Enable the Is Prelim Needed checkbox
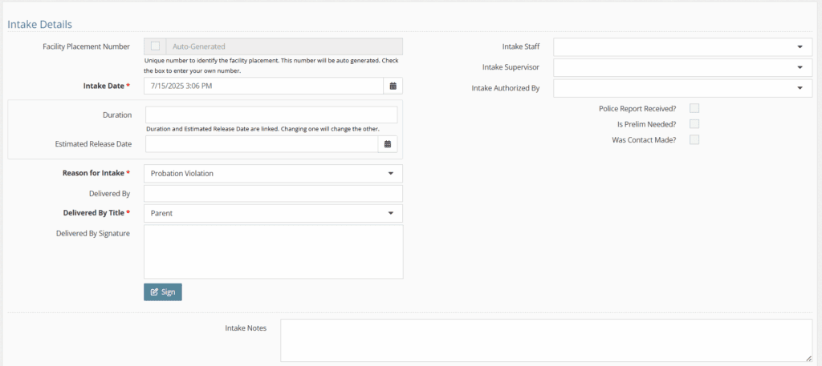This screenshot has height=366, width=822. click(694, 124)
